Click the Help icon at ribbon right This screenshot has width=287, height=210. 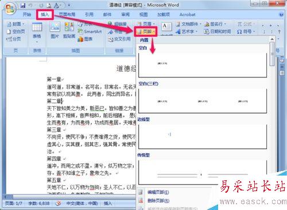click(281, 14)
